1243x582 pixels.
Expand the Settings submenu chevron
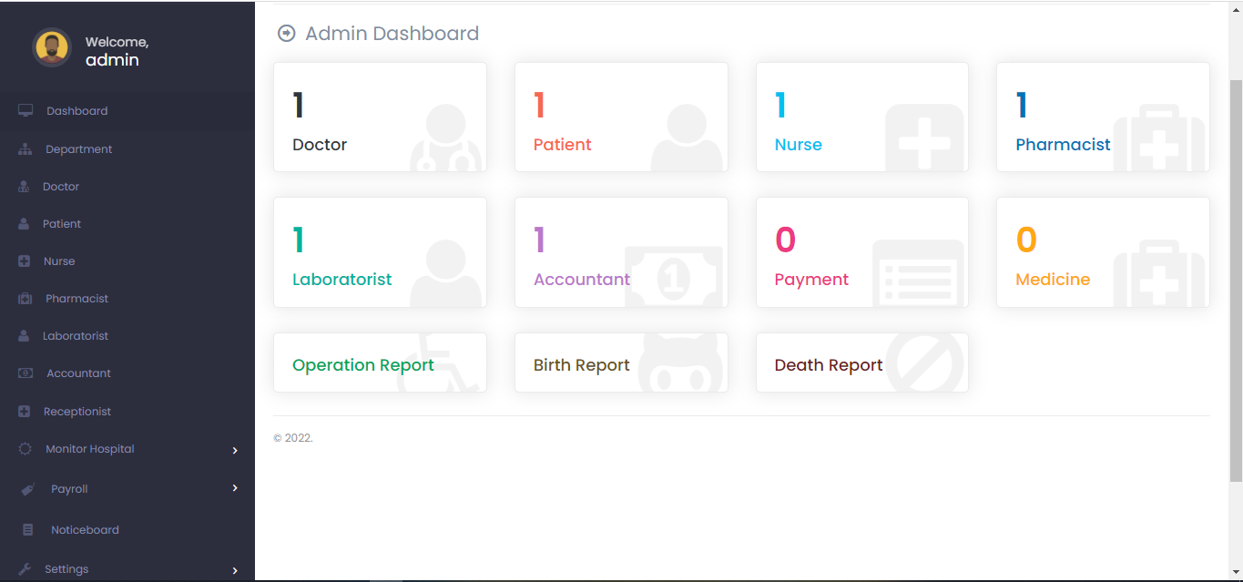pyautogui.click(x=235, y=570)
